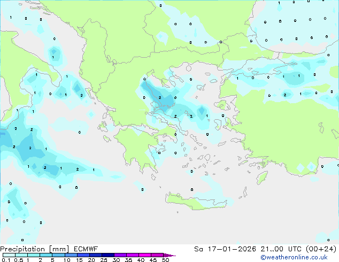The height and width of the screenshot is (262, 339).
Task: Click the '35' legend scale label
Action: coord(128,260)
